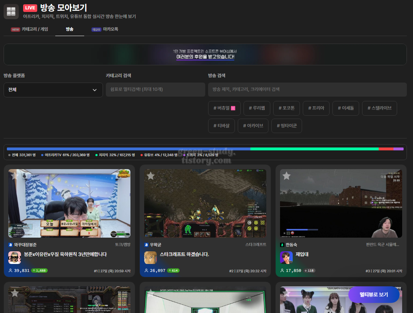Screen dimensions: 413x313
Task: Open 우왁굳's profile avatar
Action: [x=150, y=257]
